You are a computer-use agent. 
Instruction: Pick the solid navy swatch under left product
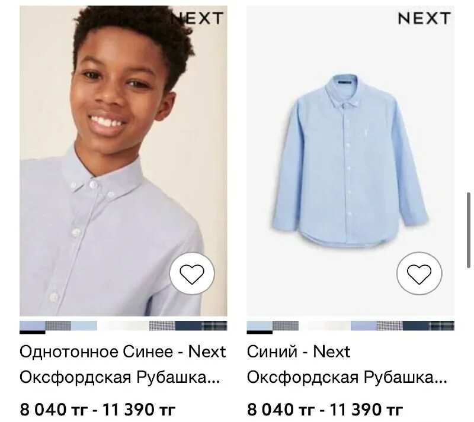(188, 326)
